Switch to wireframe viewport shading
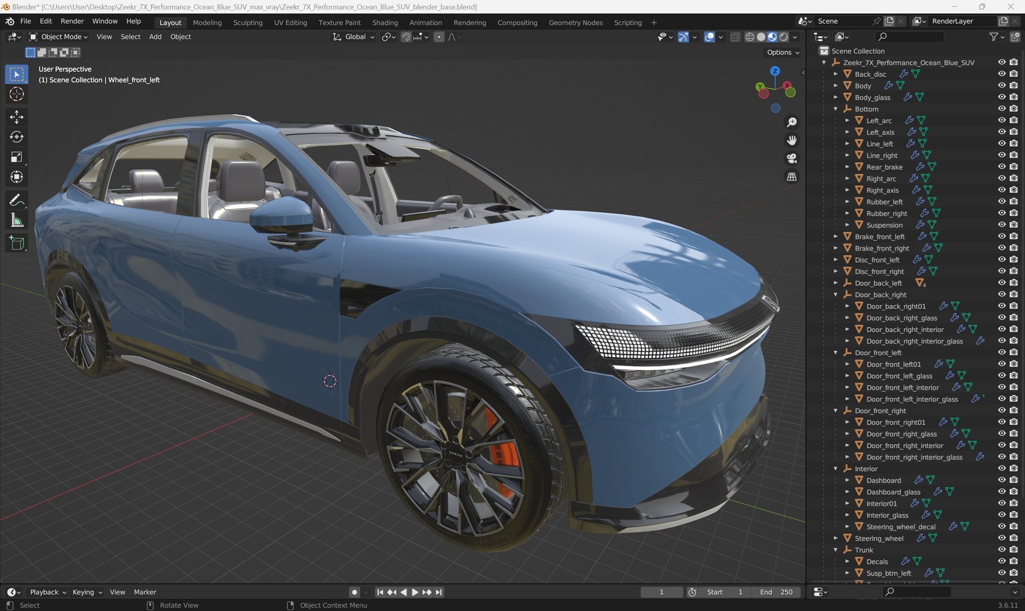The width and height of the screenshot is (1025, 611). point(750,37)
